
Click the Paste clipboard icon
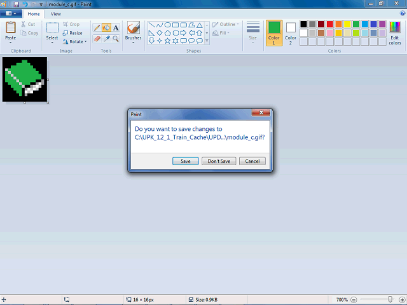click(11, 27)
